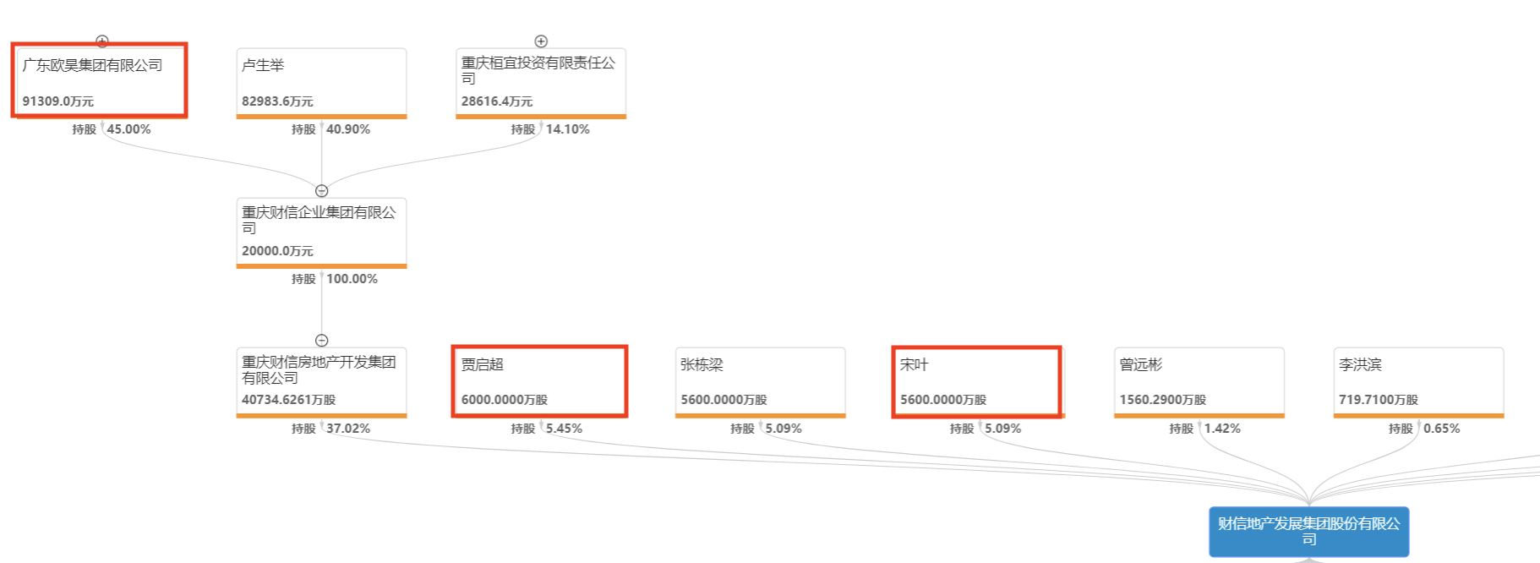
Task: Expand the 广东欧昊集团有限公司 shareholder node
Action: click(x=102, y=41)
